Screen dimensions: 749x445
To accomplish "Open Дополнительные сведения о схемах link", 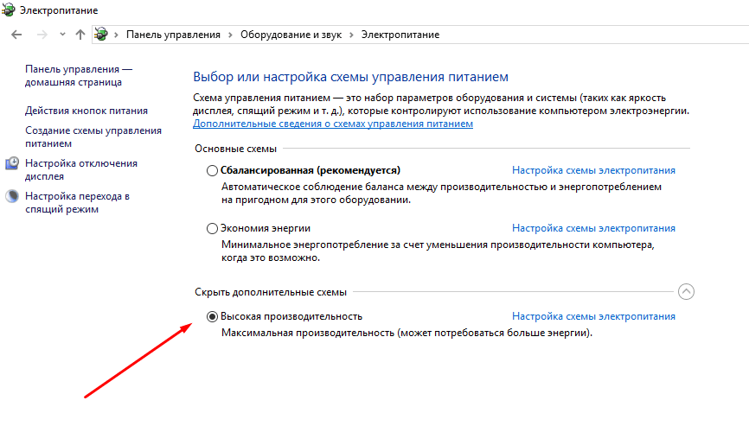I will [333, 124].
